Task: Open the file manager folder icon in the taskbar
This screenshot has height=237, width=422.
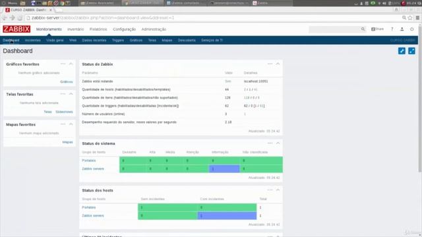Action: coord(23,3)
